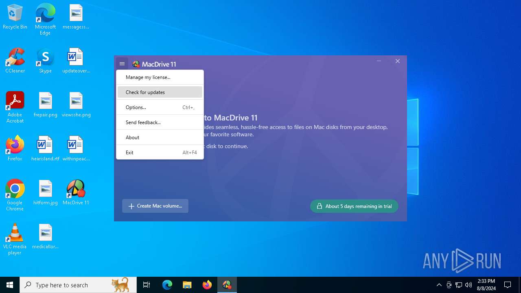Screen dimensions: 521x293
Task: Open MacDrive 11 desktop shortcut
Action: [76, 193]
